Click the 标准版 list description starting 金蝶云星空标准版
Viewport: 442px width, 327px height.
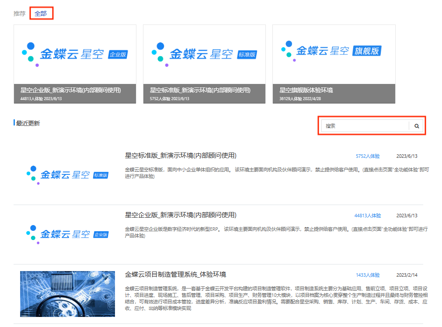point(277,173)
